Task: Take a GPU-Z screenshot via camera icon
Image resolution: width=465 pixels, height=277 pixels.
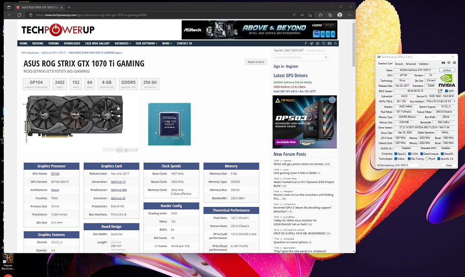Action: pyautogui.click(x=443, y=63)
